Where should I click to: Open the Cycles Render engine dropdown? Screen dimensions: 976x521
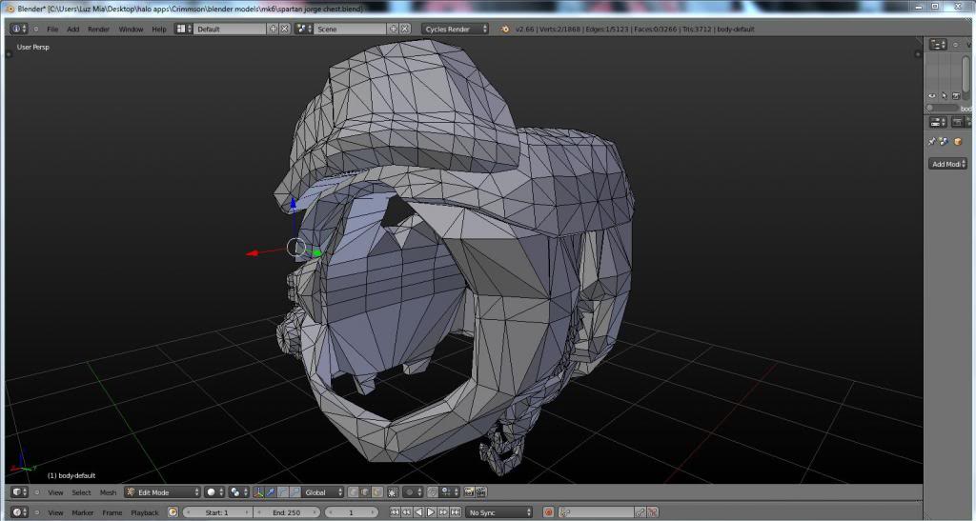click(x=455, y=30)
